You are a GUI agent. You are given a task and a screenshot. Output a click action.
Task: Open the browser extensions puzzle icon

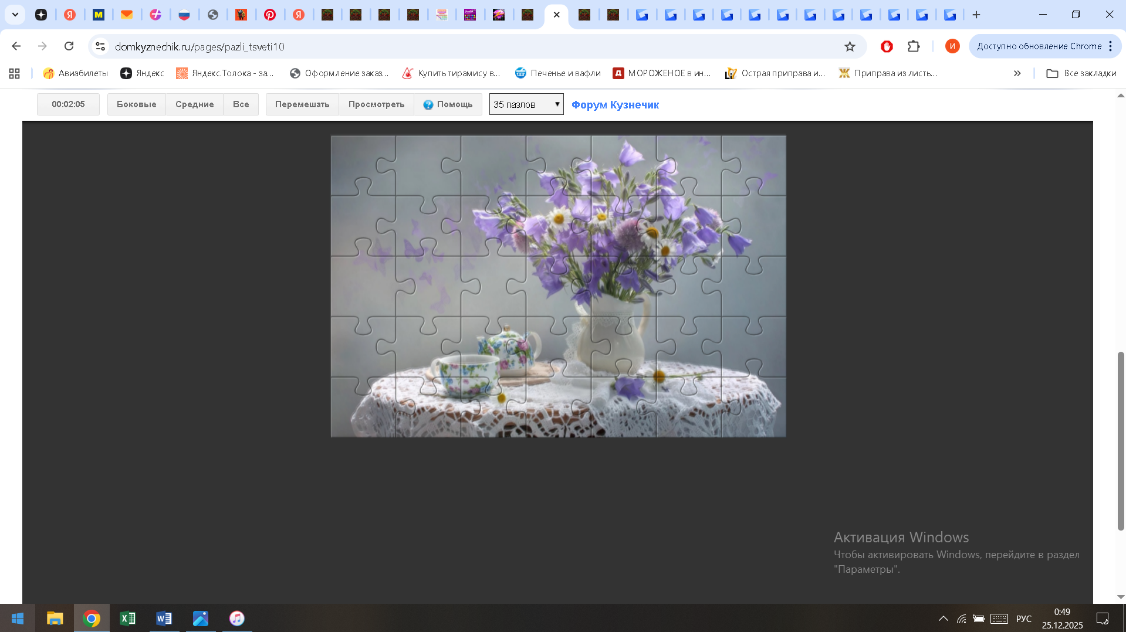coord(914,46)
